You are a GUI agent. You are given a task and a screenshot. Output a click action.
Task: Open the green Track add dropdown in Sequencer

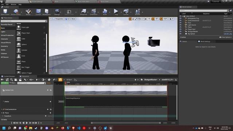5,83
